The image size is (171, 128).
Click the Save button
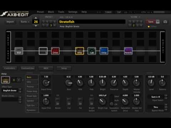(151, 22)
